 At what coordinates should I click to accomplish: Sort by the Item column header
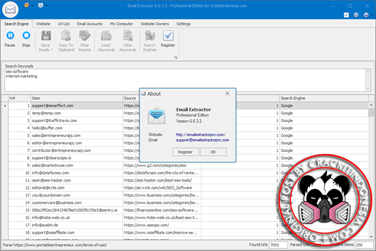coord(76,98)
